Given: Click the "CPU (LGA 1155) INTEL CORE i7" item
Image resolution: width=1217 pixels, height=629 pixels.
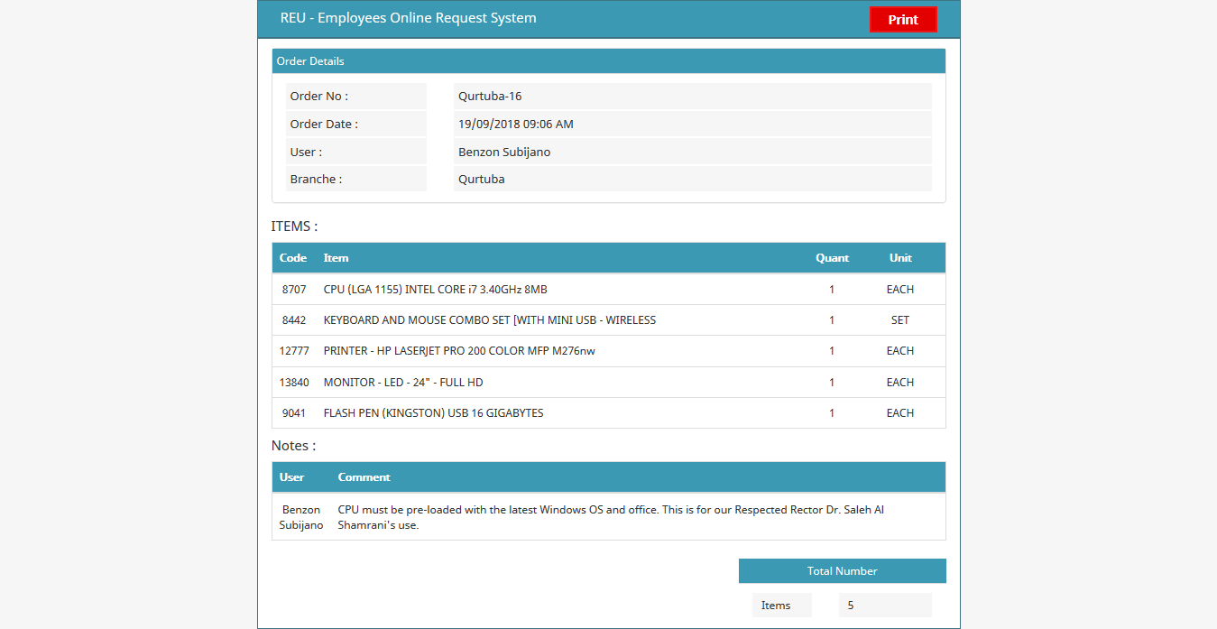Looking at the screenshot, I should click(435, 290).
